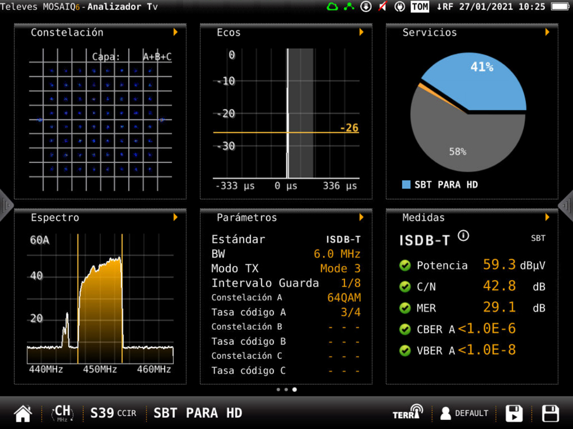
Task: Click the date and time display
Action: pos(502,6)
